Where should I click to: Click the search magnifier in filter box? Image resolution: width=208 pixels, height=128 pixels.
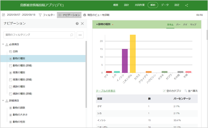click(72, 35)
